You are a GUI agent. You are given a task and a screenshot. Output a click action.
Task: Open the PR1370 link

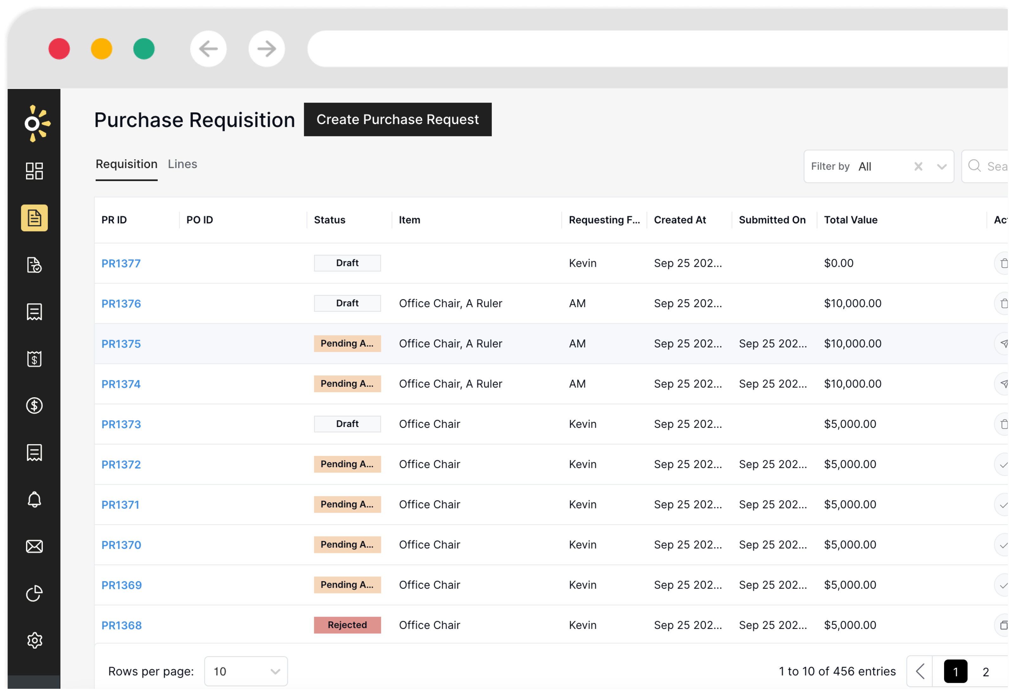click(121, 545)
